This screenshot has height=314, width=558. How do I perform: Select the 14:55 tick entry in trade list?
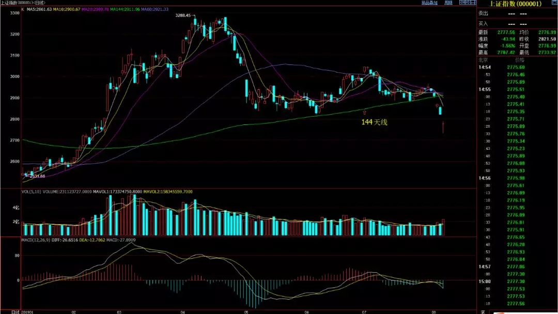pos(516,89)
